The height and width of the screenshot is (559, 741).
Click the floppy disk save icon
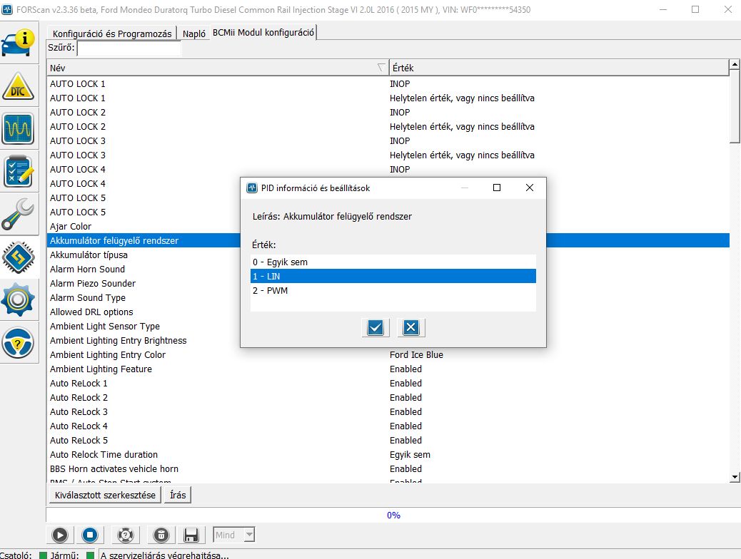(x=191, y=535)
